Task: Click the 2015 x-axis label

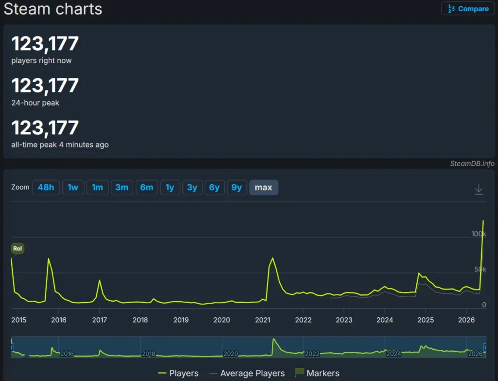Action: click(x=19, y=320)
